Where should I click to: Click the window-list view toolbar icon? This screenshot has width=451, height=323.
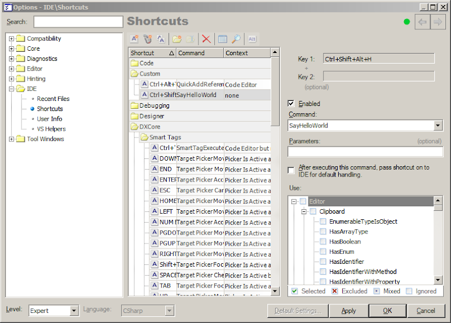223,39
